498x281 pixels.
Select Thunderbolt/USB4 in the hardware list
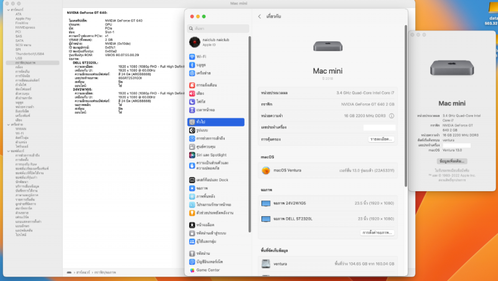click(x=30, y=54)
